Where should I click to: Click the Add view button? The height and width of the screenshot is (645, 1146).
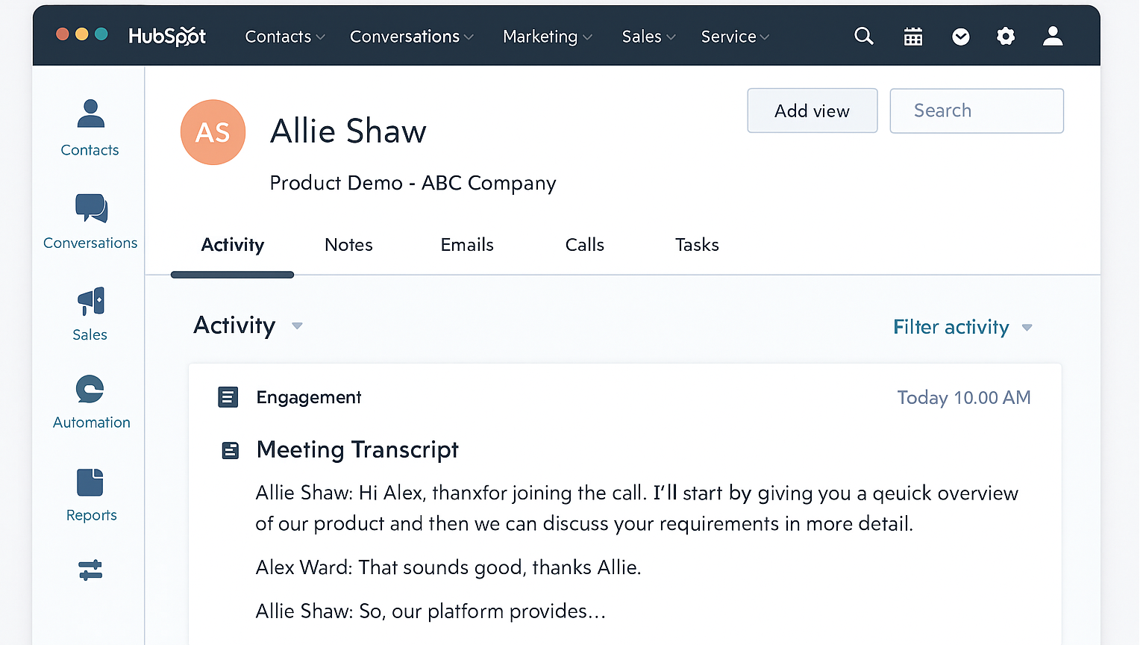coord(812,110)
